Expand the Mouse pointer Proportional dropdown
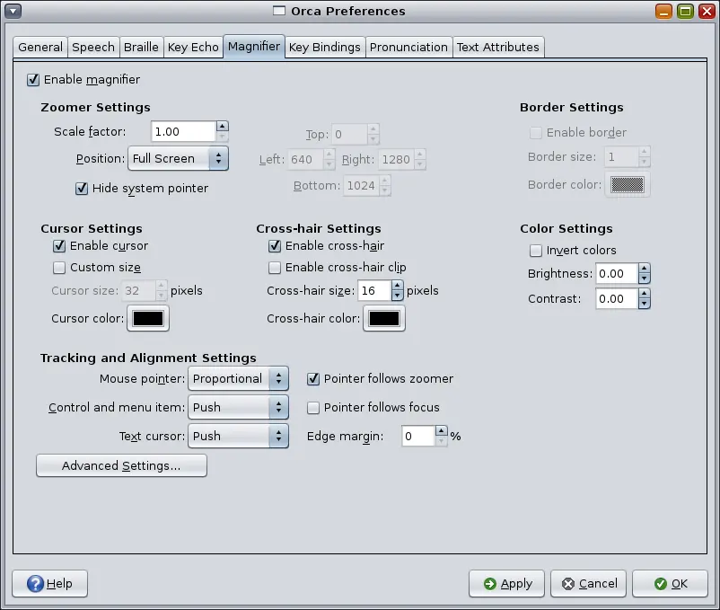Screen dimensions: 720x610 pos(238,379)
